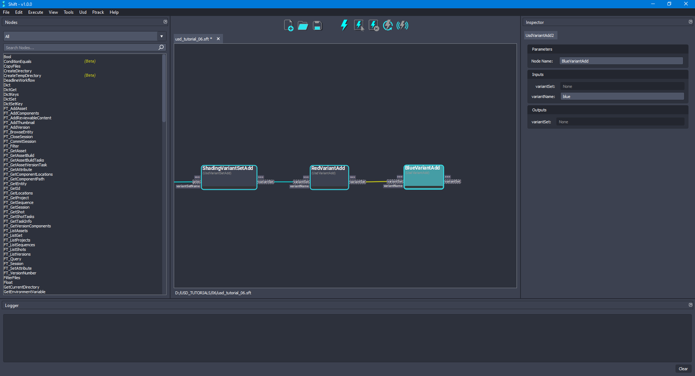The width and height of the screenshot is (695, 376).
Task: Switch to the usd_tutorial_06.sft tab
Action: [x=194, y=39]
